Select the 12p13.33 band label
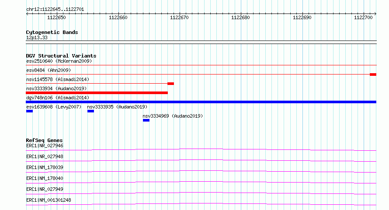Screen dimensions: 389x210 [x=37, y=37]
